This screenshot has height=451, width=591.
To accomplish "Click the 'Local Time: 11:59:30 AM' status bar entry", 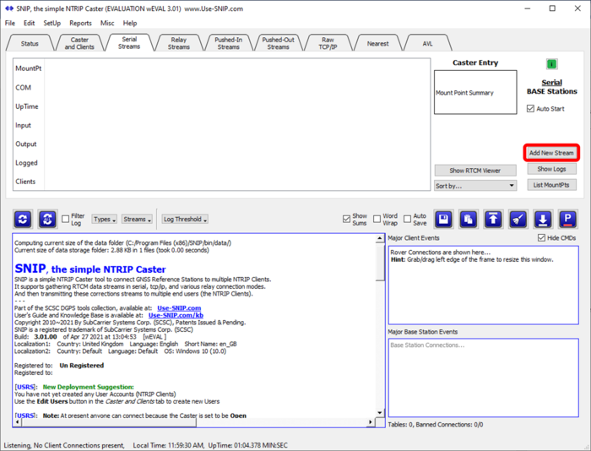I will point(169,445).
